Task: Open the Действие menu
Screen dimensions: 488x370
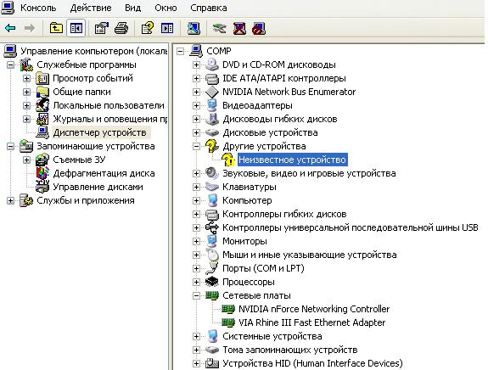Action: point(91,8)
